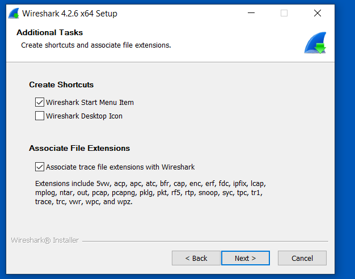355x279 pixels.
Task: Click the Wireshark installer logo in header
Action: [314, 43]
